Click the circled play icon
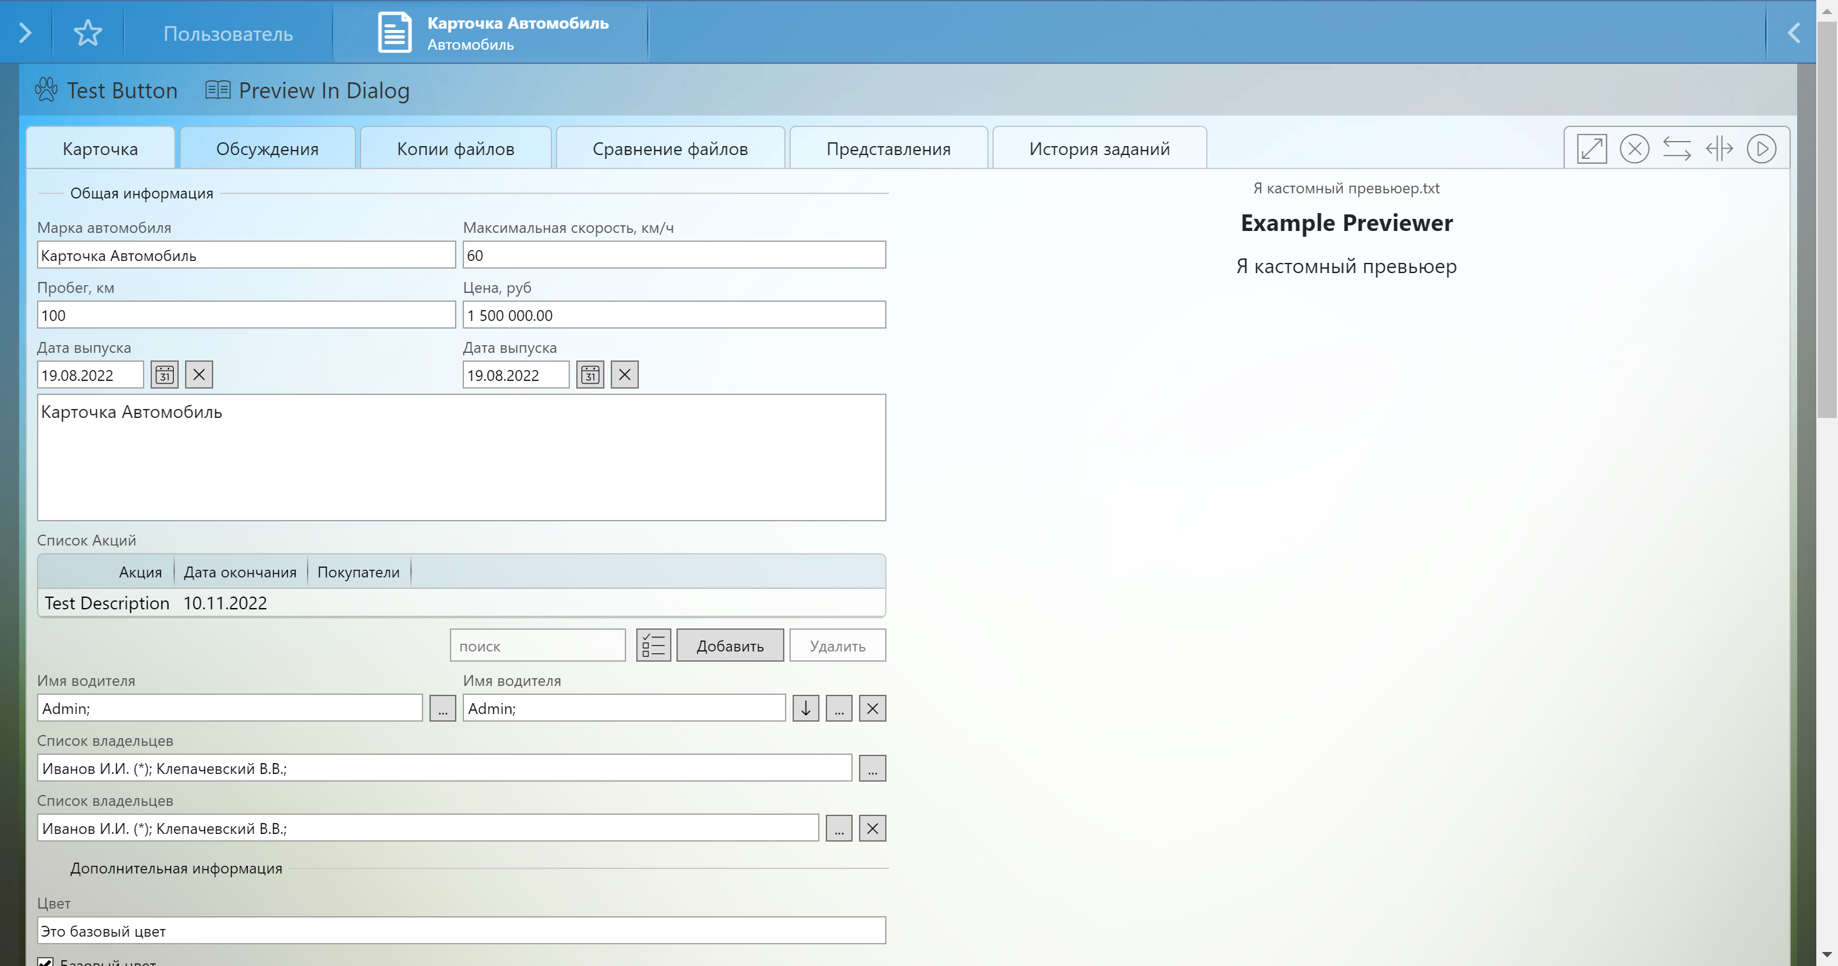1838x966 pixels. click(x=1761, y=149)
